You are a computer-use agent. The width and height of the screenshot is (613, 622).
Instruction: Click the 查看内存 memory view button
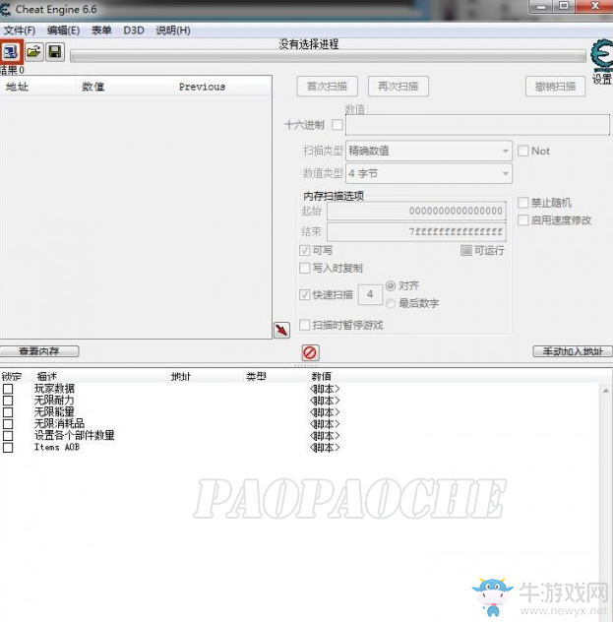pyautogui.click(x=39, y=351)
